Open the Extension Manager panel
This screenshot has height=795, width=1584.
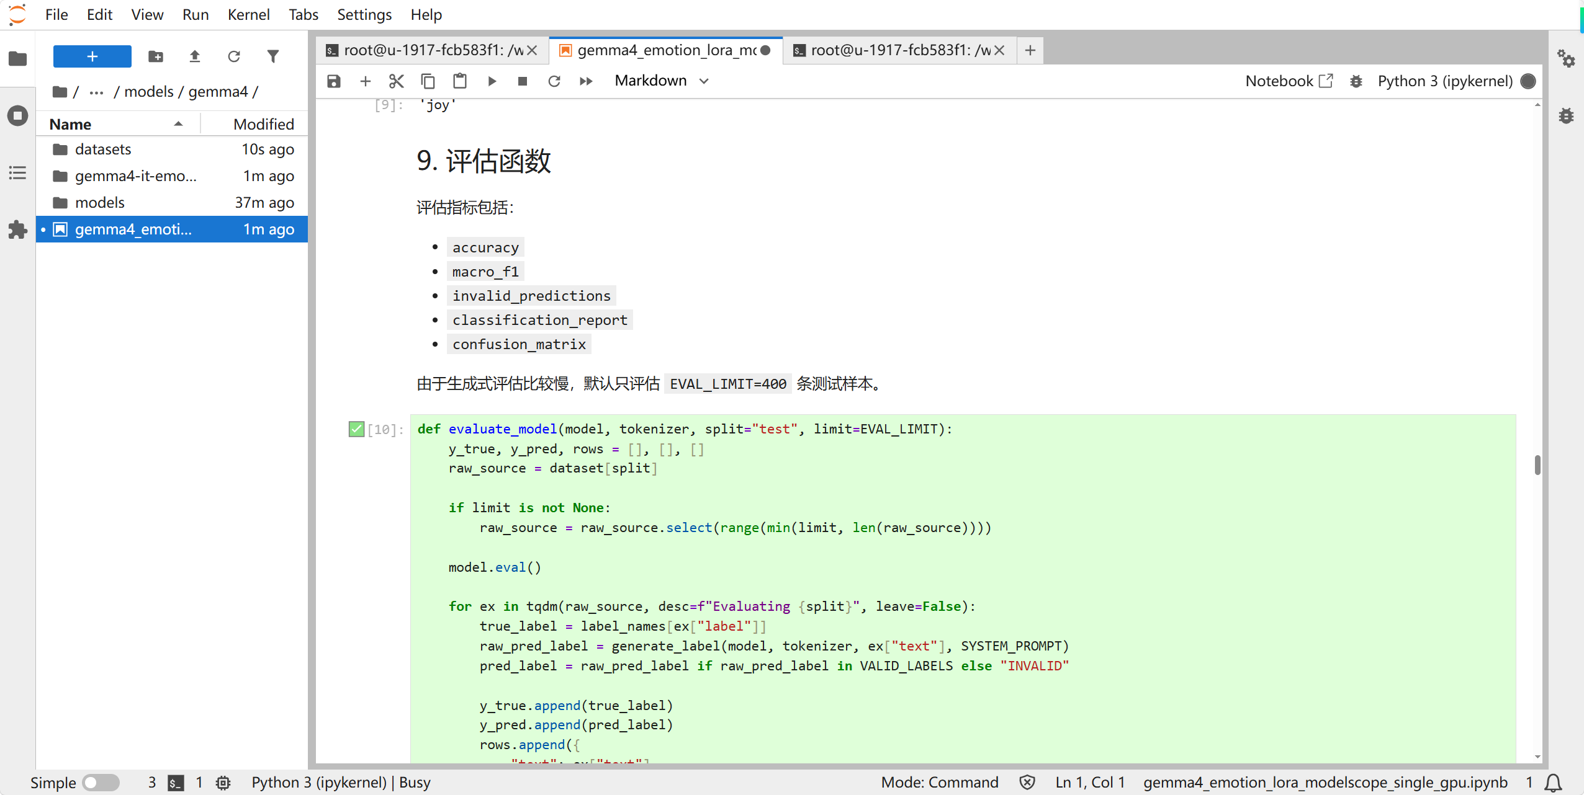17,230
